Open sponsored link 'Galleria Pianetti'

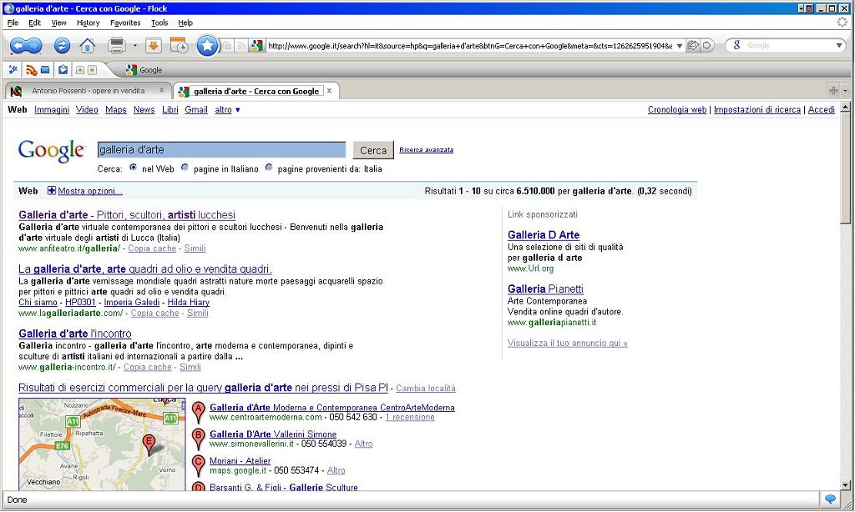tap(545, 289)
